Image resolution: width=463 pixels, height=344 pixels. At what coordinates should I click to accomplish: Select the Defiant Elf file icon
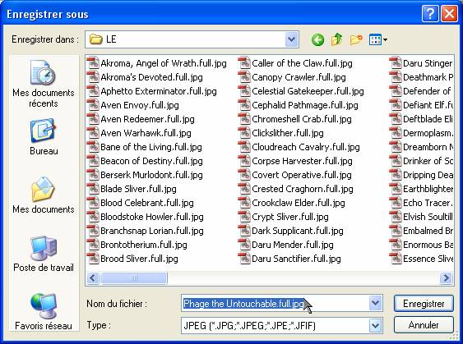[396, 104]
